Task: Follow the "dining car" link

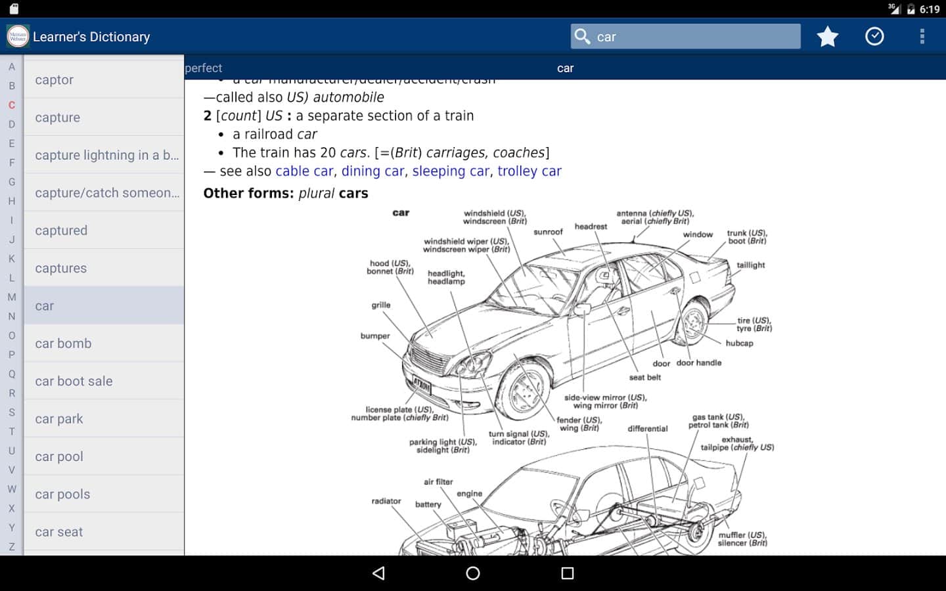Action: [x=372, y=171]
